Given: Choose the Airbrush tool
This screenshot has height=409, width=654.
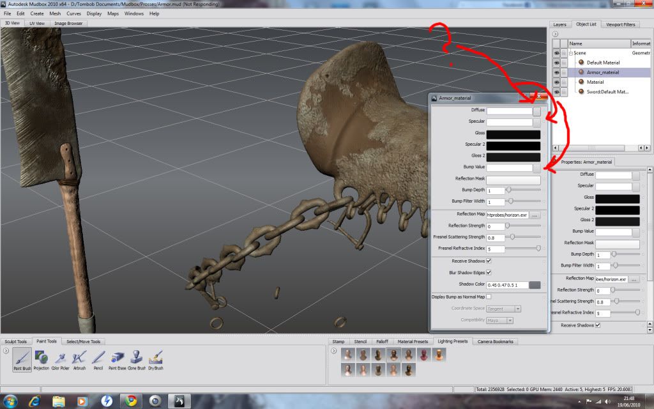Looking at the screenshot, I should [79, 359].
